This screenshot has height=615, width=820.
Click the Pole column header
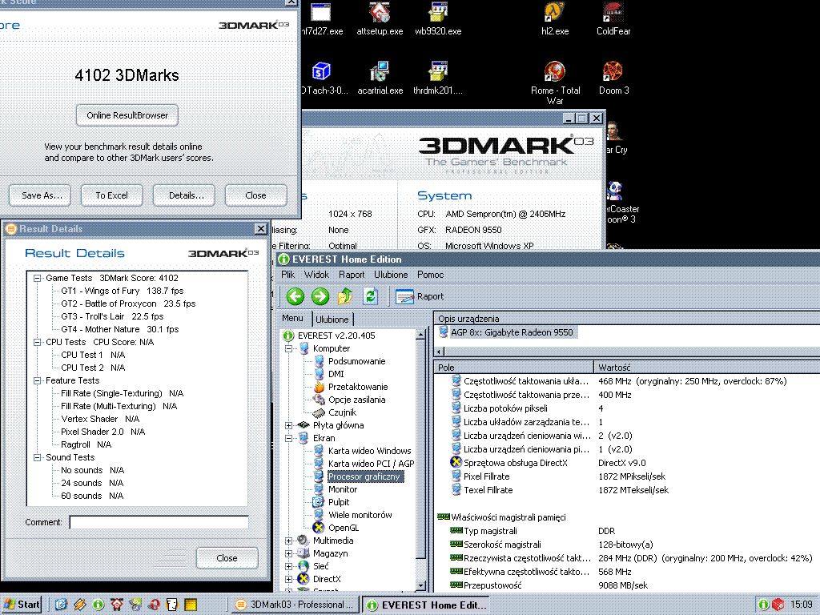point(514,367)
